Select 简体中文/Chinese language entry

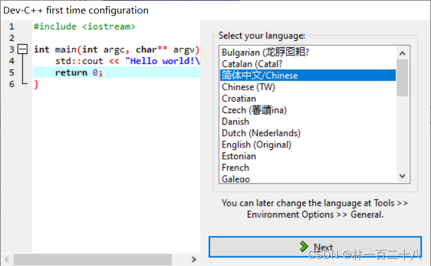(308, 76)
